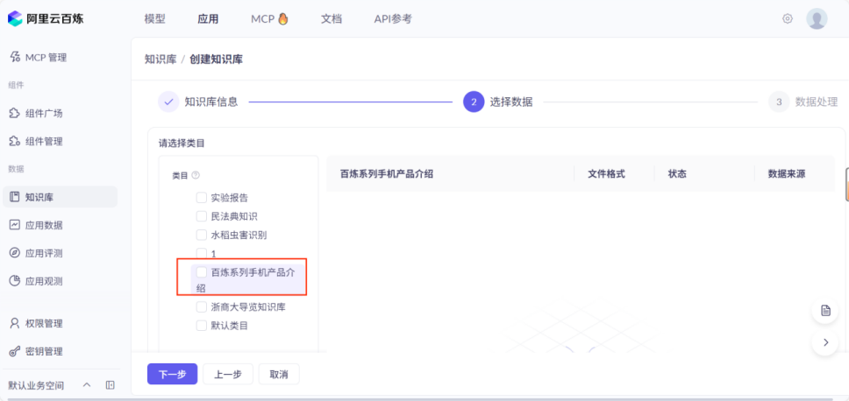The height and width of the screenshot is (401, 849).
Task: Expand the 默认业务空间 workspace chevron
Action: 87,385
